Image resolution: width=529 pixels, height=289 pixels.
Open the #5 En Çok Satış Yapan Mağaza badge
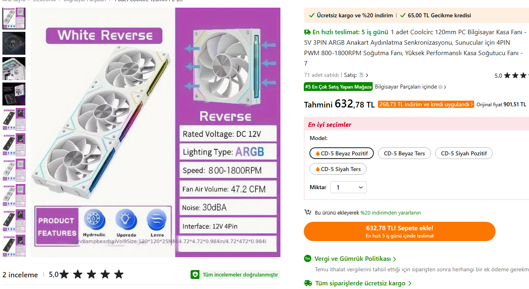[338, 87]
